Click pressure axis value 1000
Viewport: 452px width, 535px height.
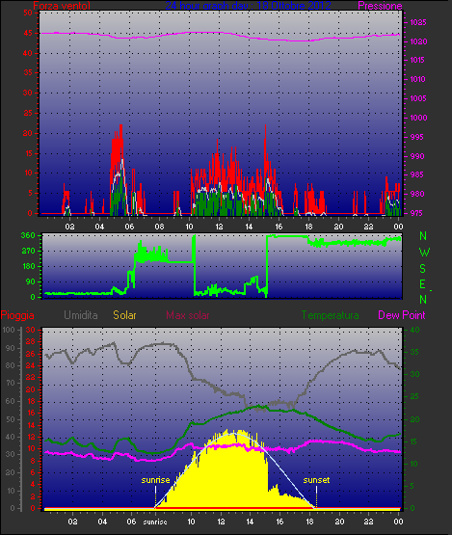(418, 118)
